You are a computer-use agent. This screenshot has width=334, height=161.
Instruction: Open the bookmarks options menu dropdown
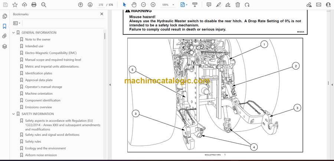click(17, 23)
